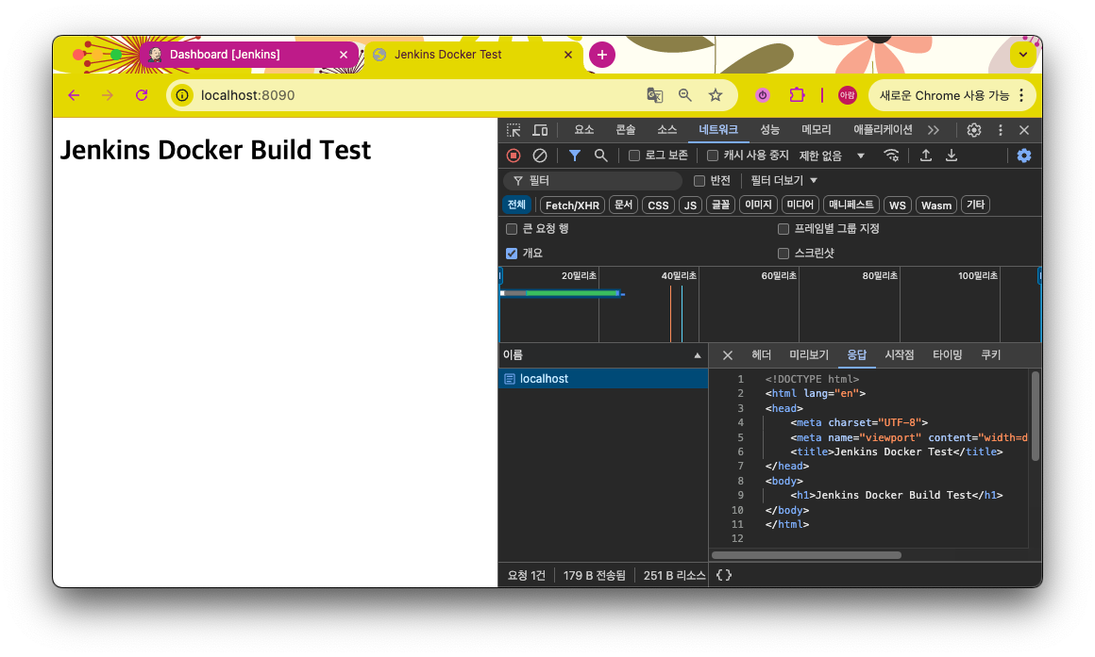Screen dimensions: 1095x657
Task: Switch to the 요소 DevTools tab
Action: coord(583,130)
